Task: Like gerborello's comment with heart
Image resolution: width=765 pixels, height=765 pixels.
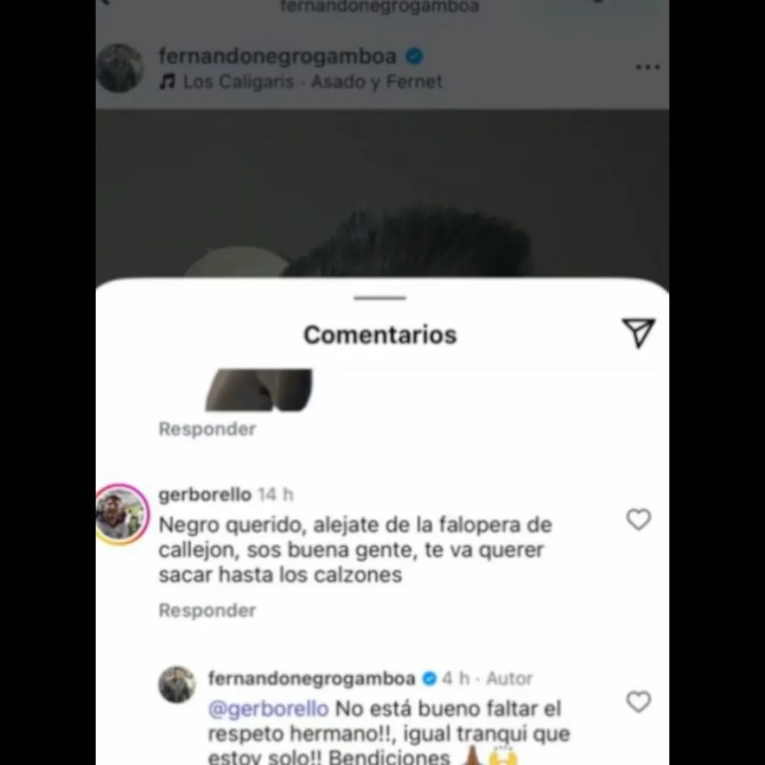Action: [x=638, y=520]
